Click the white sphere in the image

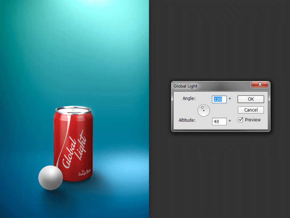[50, 178]
